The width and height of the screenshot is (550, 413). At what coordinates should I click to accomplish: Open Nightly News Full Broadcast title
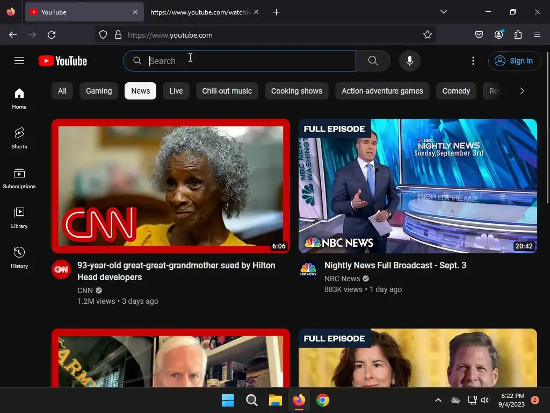tap(395, 265)
